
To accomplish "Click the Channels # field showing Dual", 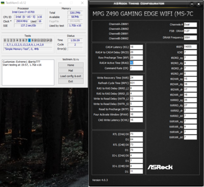I will pyautogui.click(x=190, y=24).
